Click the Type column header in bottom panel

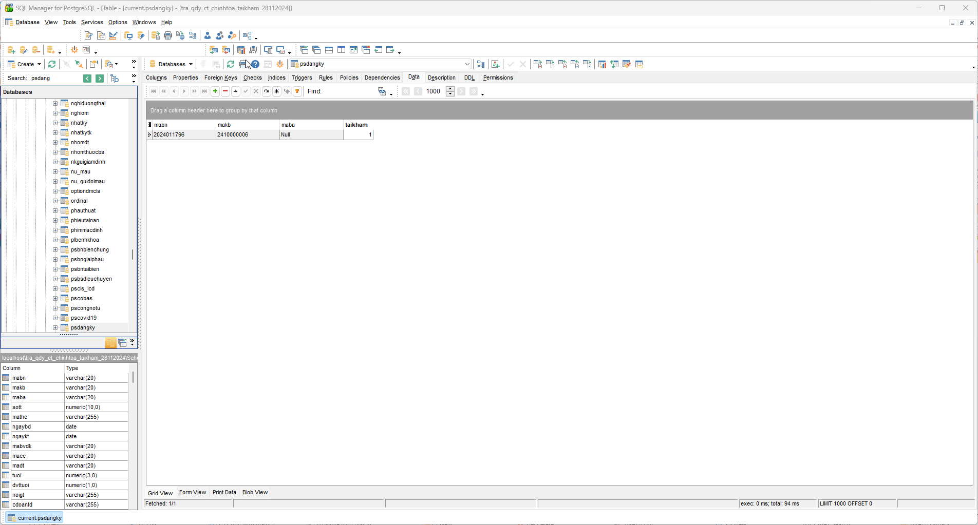click(x=96, y=368)
